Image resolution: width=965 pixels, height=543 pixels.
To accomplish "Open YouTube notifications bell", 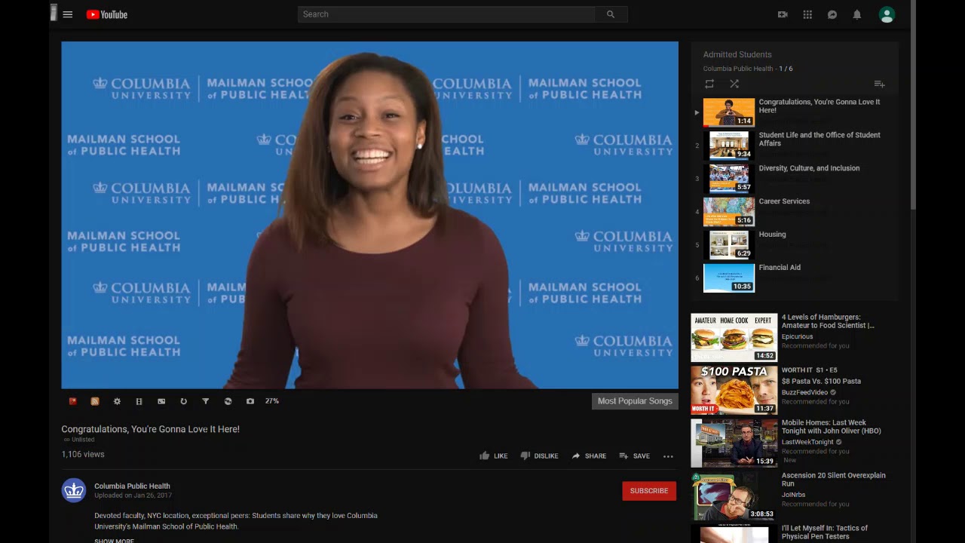I will (x=857, y=14).
